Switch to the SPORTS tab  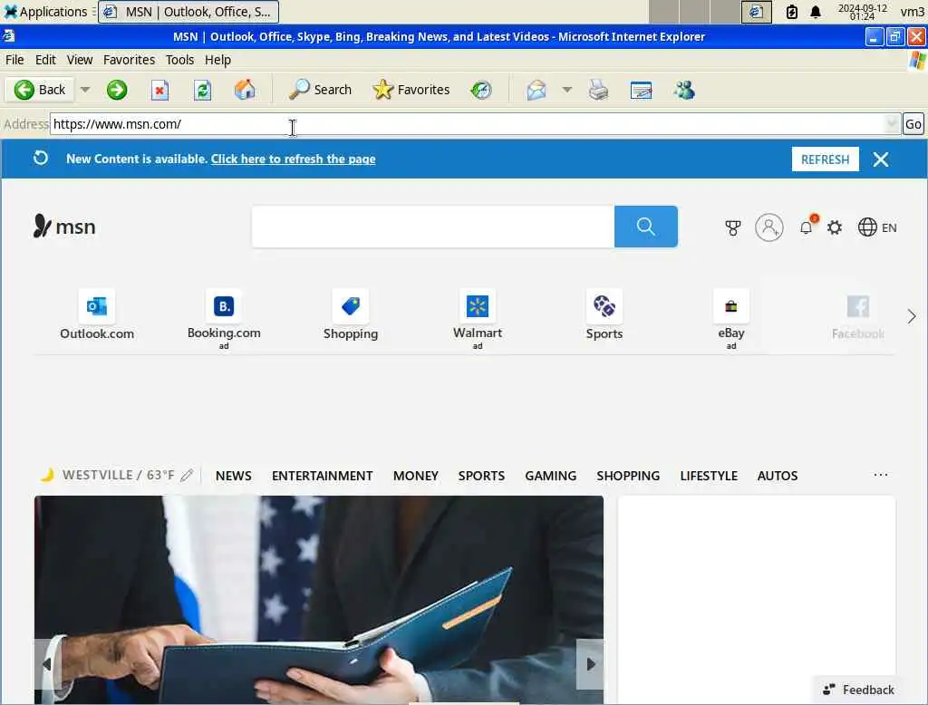coord(482,476)
